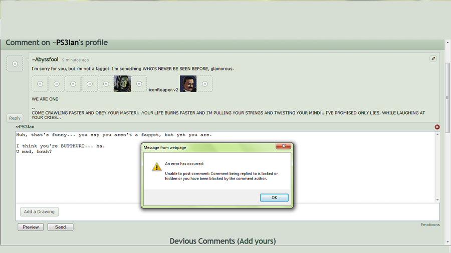The height and width of the screenshot is (253, 451).
Task: Open the Emoticons link
Action: pyautogui.click(x=430, y=224)
